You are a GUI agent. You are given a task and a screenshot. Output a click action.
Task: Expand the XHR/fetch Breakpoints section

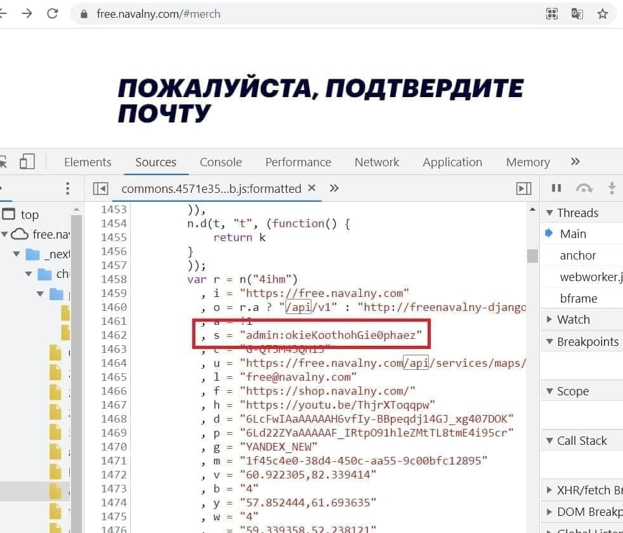(x=549, y=490)
